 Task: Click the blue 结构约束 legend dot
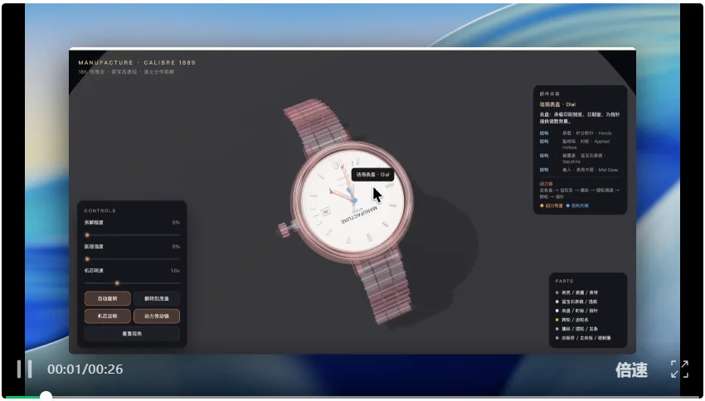coord(568,205)
